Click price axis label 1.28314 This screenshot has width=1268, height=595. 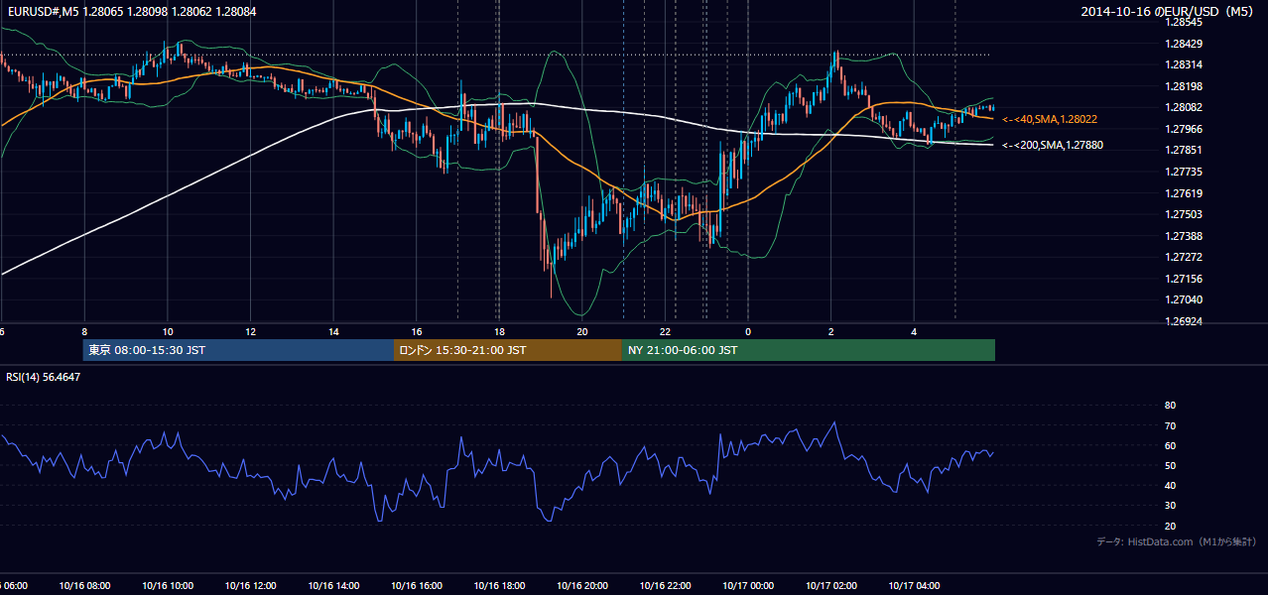click(1183, 64)
